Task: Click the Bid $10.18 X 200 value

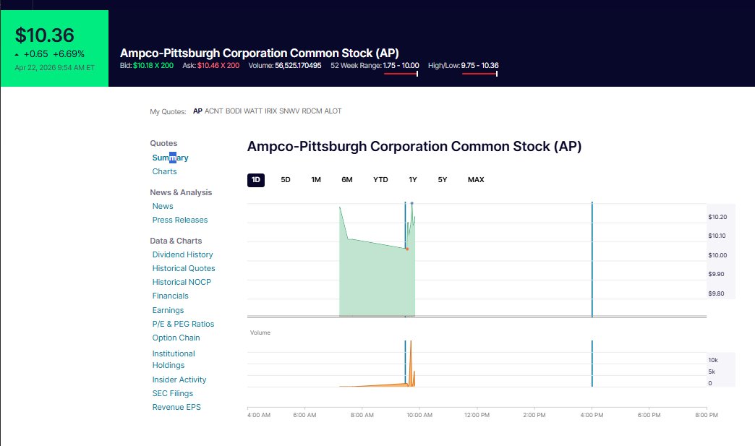Action: [153, 66]
